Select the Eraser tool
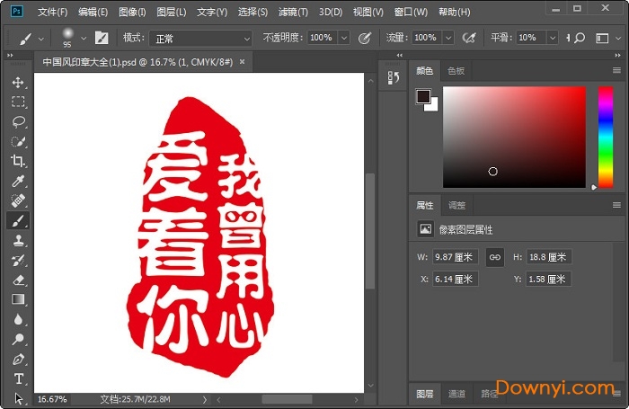Image resolution: width=629 pixels, height=409 pixels. (18, 280)
